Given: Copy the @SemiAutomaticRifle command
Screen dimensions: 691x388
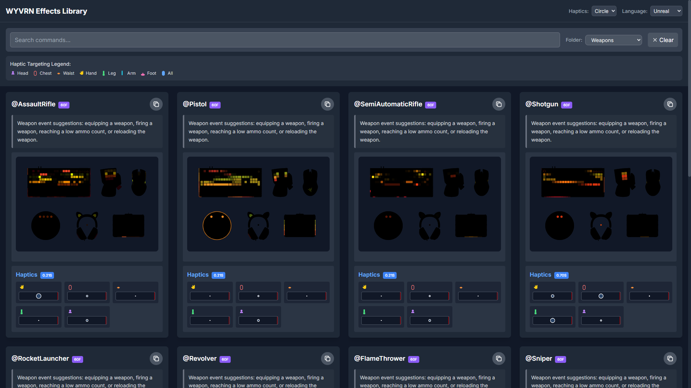Looking at the screenshot, I should [499, 104].
